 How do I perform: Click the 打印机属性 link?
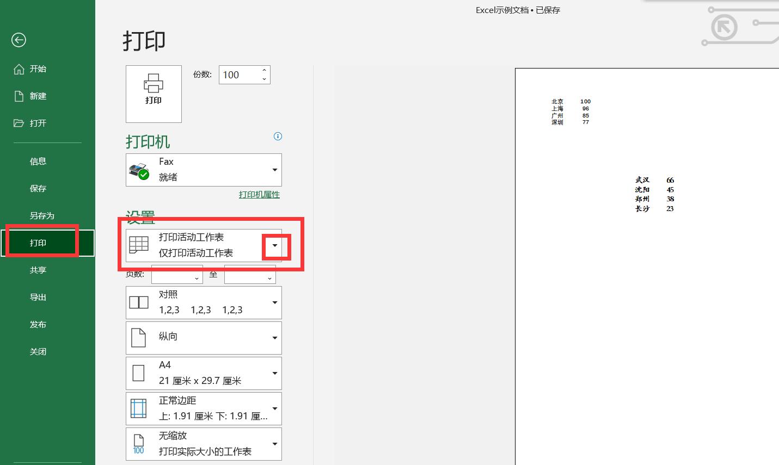click(x=259, y=194)
